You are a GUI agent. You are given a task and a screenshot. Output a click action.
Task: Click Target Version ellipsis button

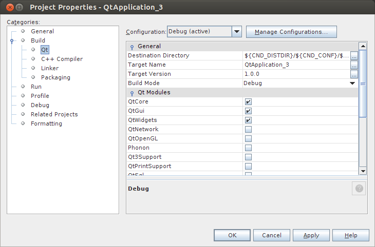tap(354, 74)
